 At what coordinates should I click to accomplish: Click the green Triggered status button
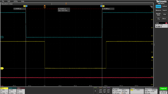(163, 89)
